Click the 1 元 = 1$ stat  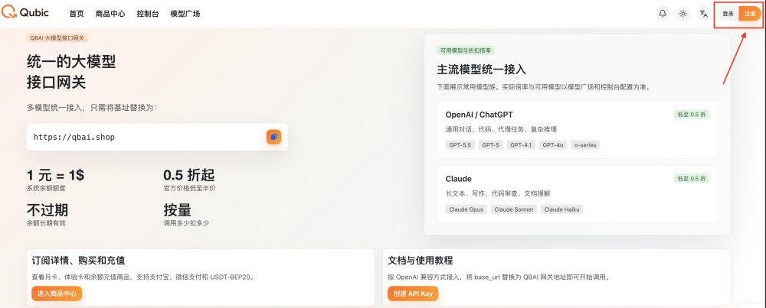click(56, 176)
